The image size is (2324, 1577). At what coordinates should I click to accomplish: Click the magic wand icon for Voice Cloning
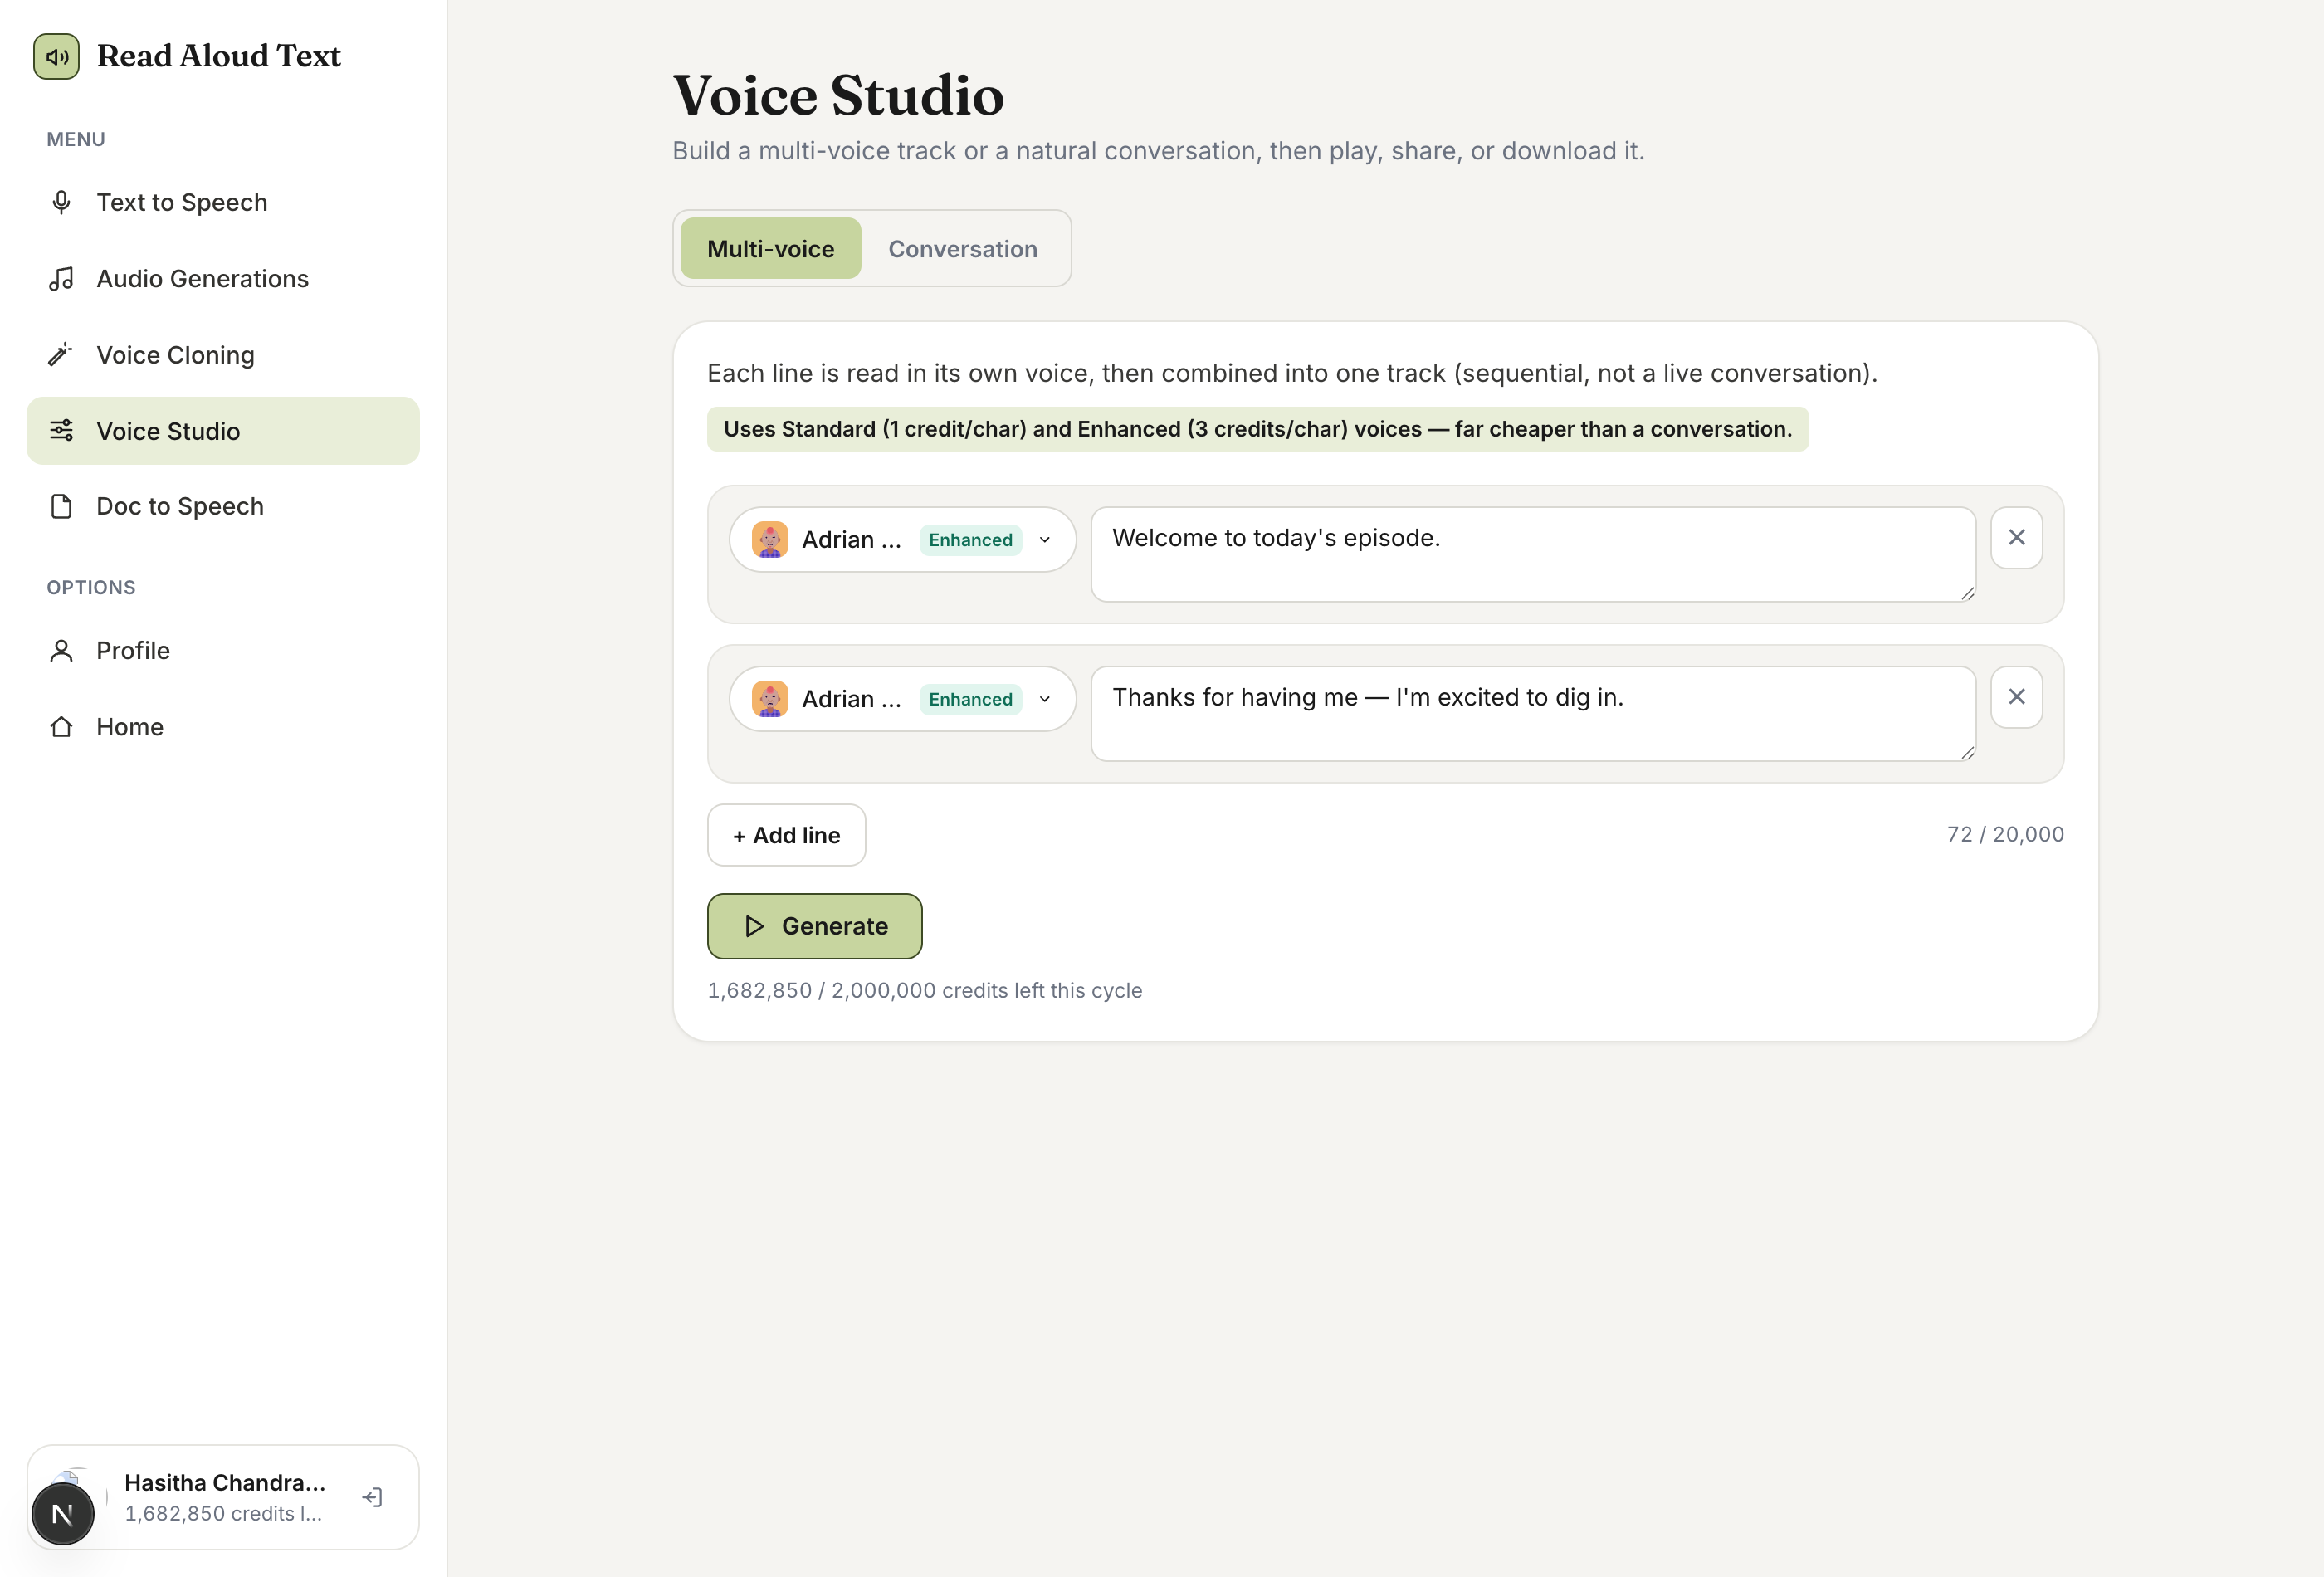pyautogui.click(x=61, y=354)
